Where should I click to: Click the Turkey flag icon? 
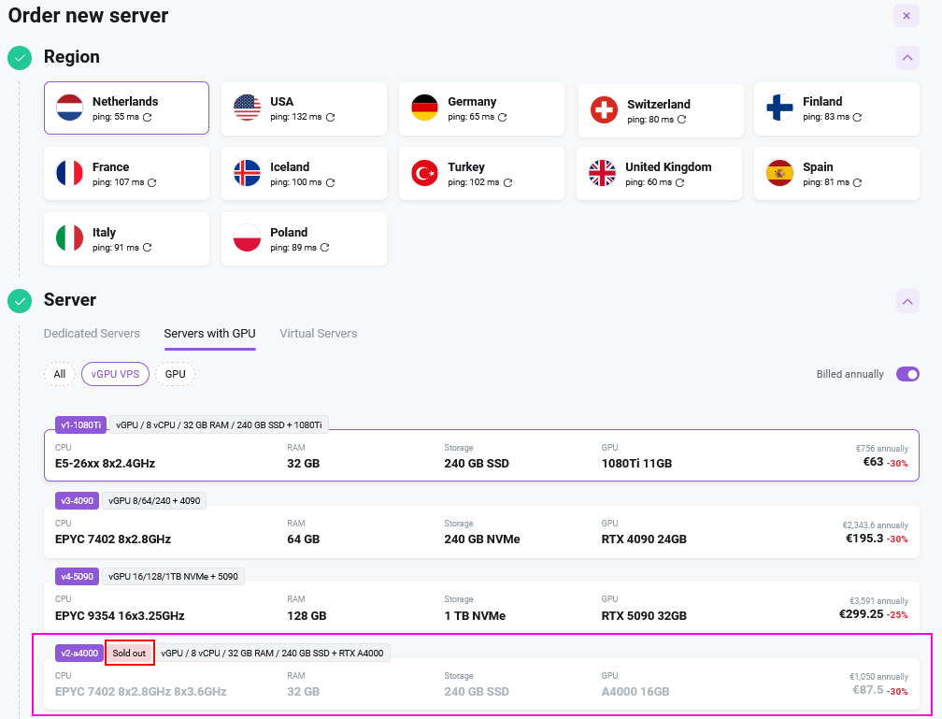425,173
